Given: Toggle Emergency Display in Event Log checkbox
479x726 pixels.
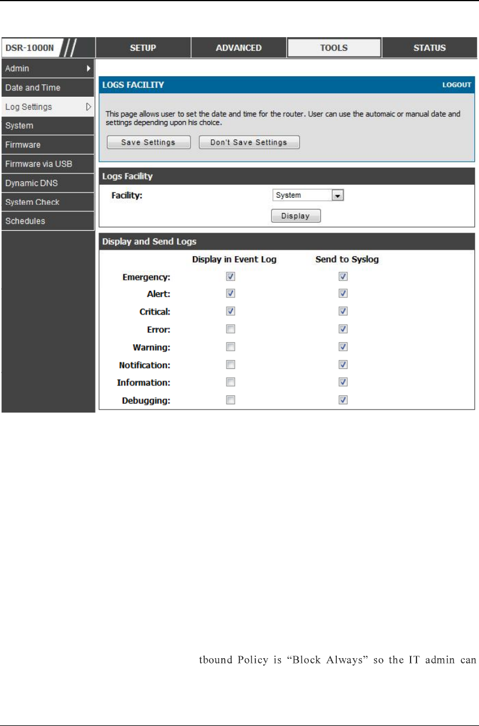Looking at the screenshot, I should pos(231,276).
